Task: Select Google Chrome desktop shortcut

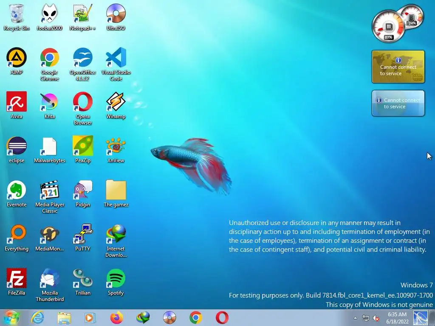Action: [49, 65]
